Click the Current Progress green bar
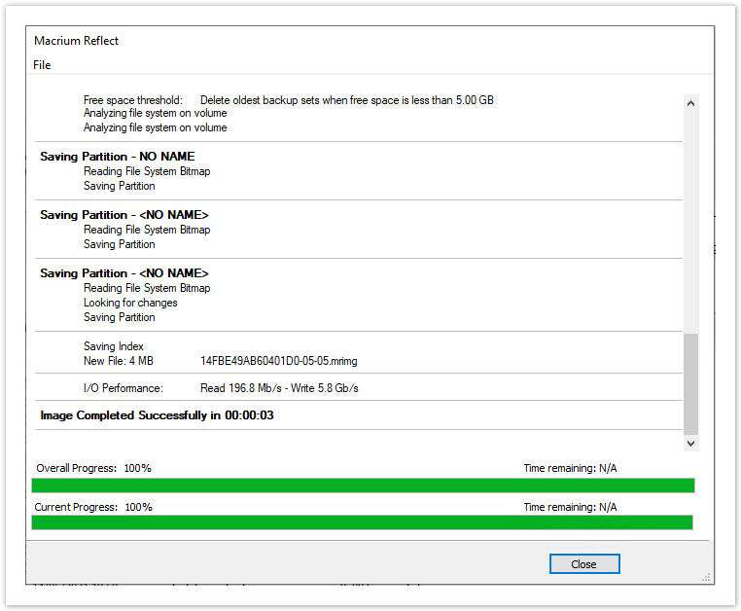The width and height of the screenshot is (741, 611). [362, 522]
